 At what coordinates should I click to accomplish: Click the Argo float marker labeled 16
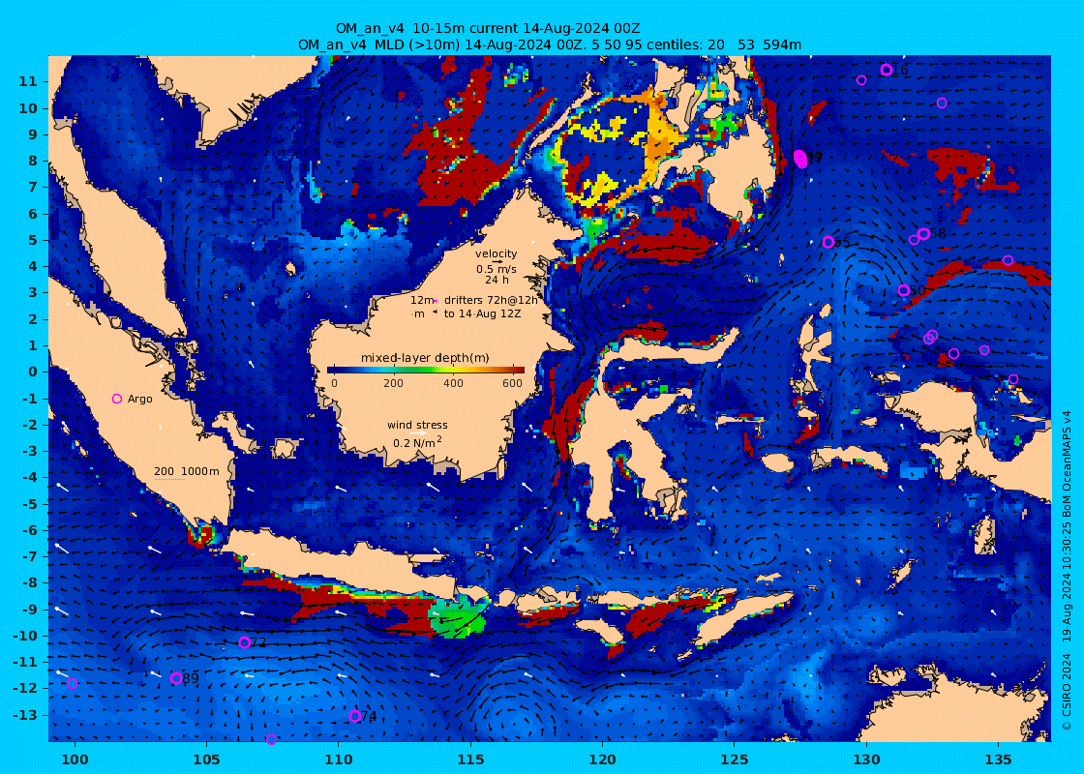(x=887, y=70)
